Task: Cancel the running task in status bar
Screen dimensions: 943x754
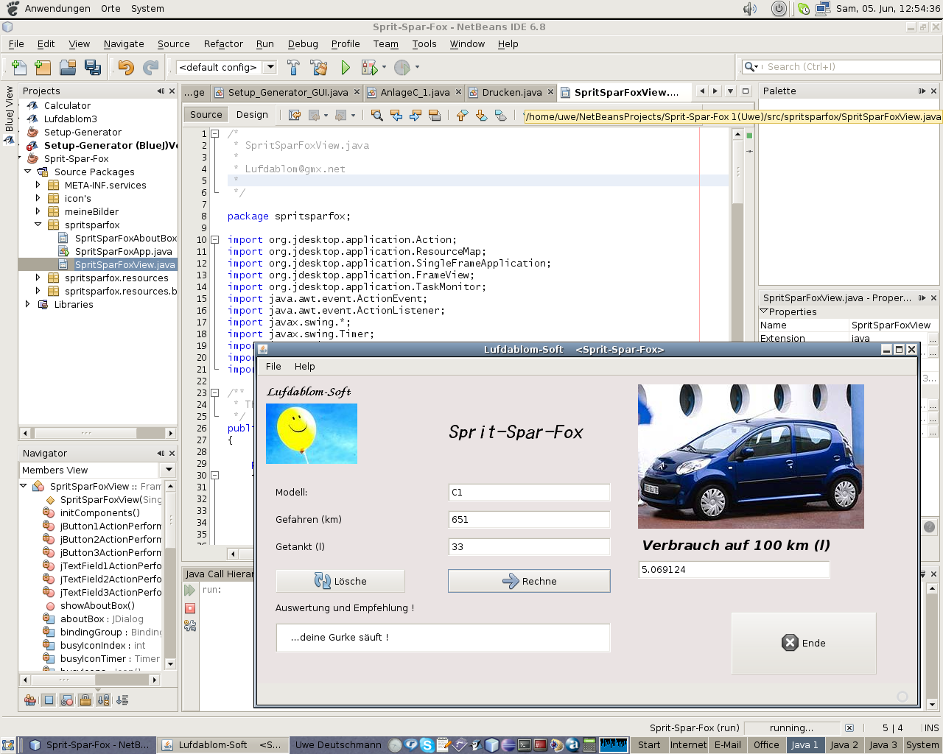Action: (x=849, y=727)
